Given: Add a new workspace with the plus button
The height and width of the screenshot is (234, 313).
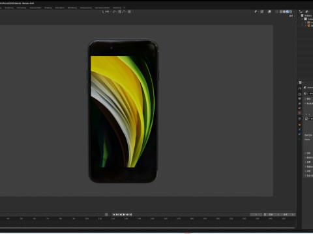Looking at the screenshot, I should click(x=125, y=8).
